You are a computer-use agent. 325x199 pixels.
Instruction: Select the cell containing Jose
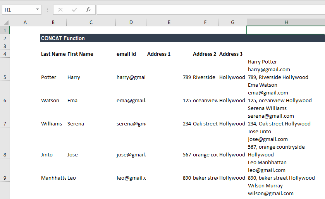pos(91,143)
